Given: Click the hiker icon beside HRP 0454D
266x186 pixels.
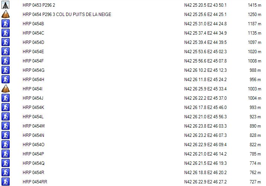Looking at the screenshot, I should click(6, 42).
